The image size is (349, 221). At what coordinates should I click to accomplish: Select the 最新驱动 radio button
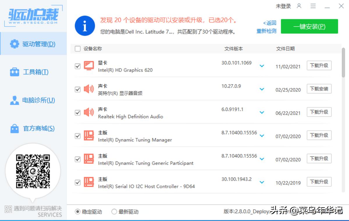[x=114, y=212]
